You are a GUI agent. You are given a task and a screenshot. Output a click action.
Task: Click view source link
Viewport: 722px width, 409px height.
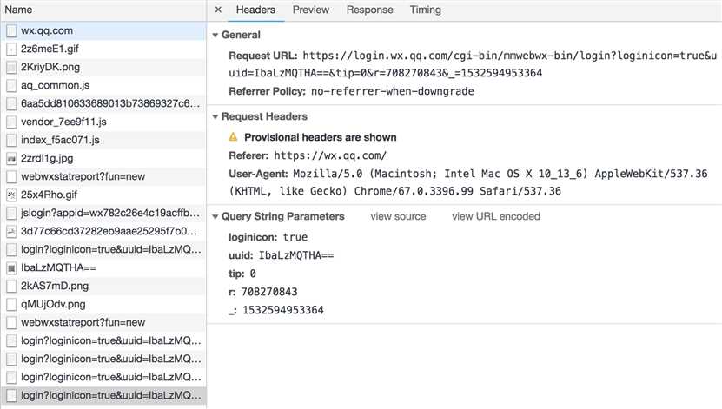tap(398, 216)
